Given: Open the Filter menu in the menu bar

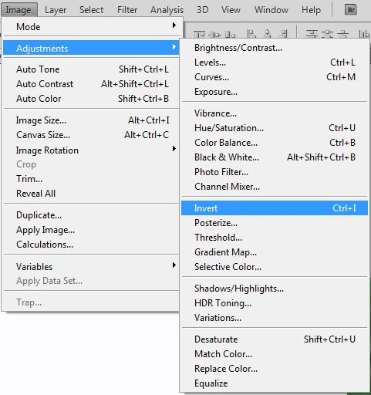Looking at the screenshot, I should pyautogui.click(x=127, y=10).
